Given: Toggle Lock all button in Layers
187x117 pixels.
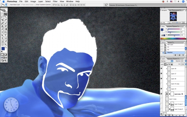Looking at the screenshot, I should [172, 64].
